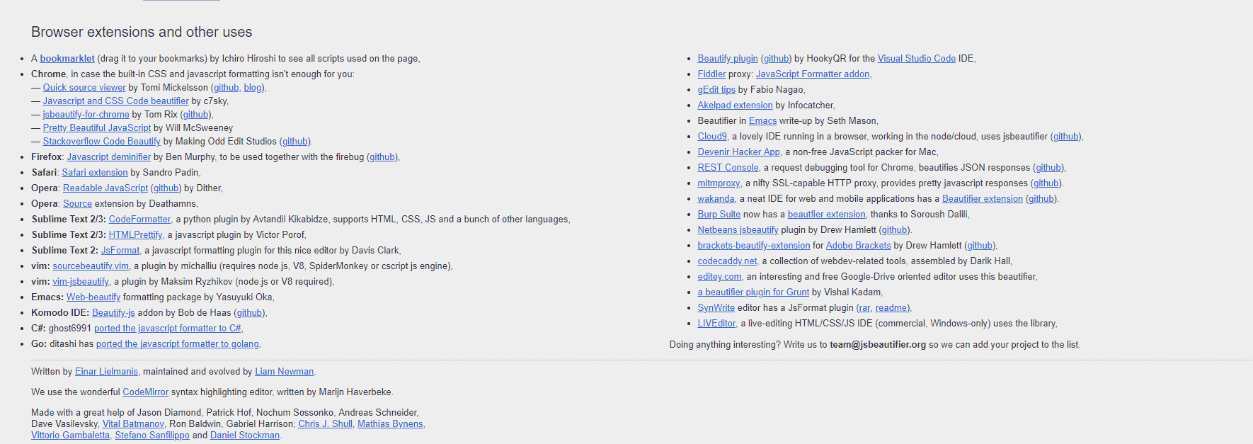
Task: Click the Quick source viewer link
Action: (84, 88)
